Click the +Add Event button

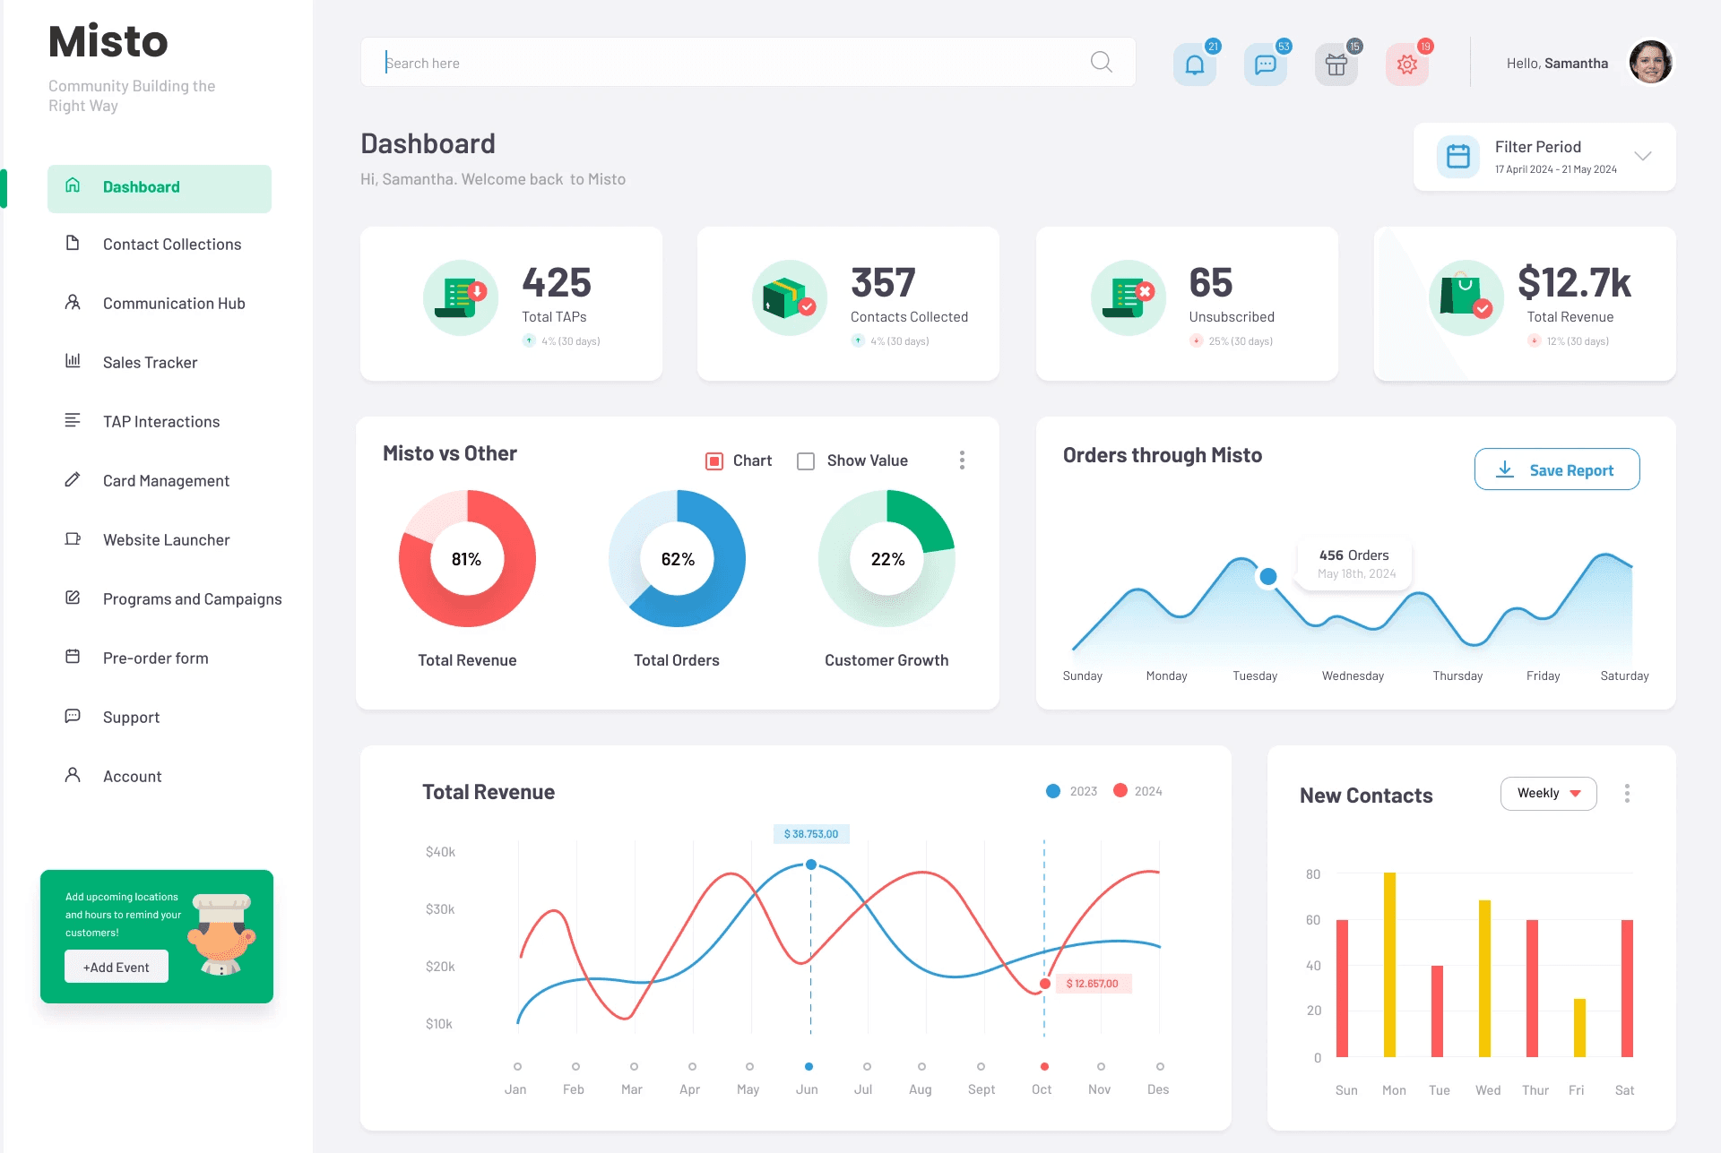pos(117,967)
